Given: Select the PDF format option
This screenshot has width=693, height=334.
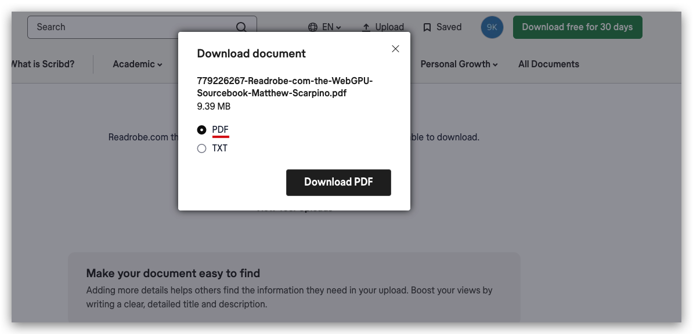Looking at the screenshot, I should pyautogui.click(x=201, y=130).
